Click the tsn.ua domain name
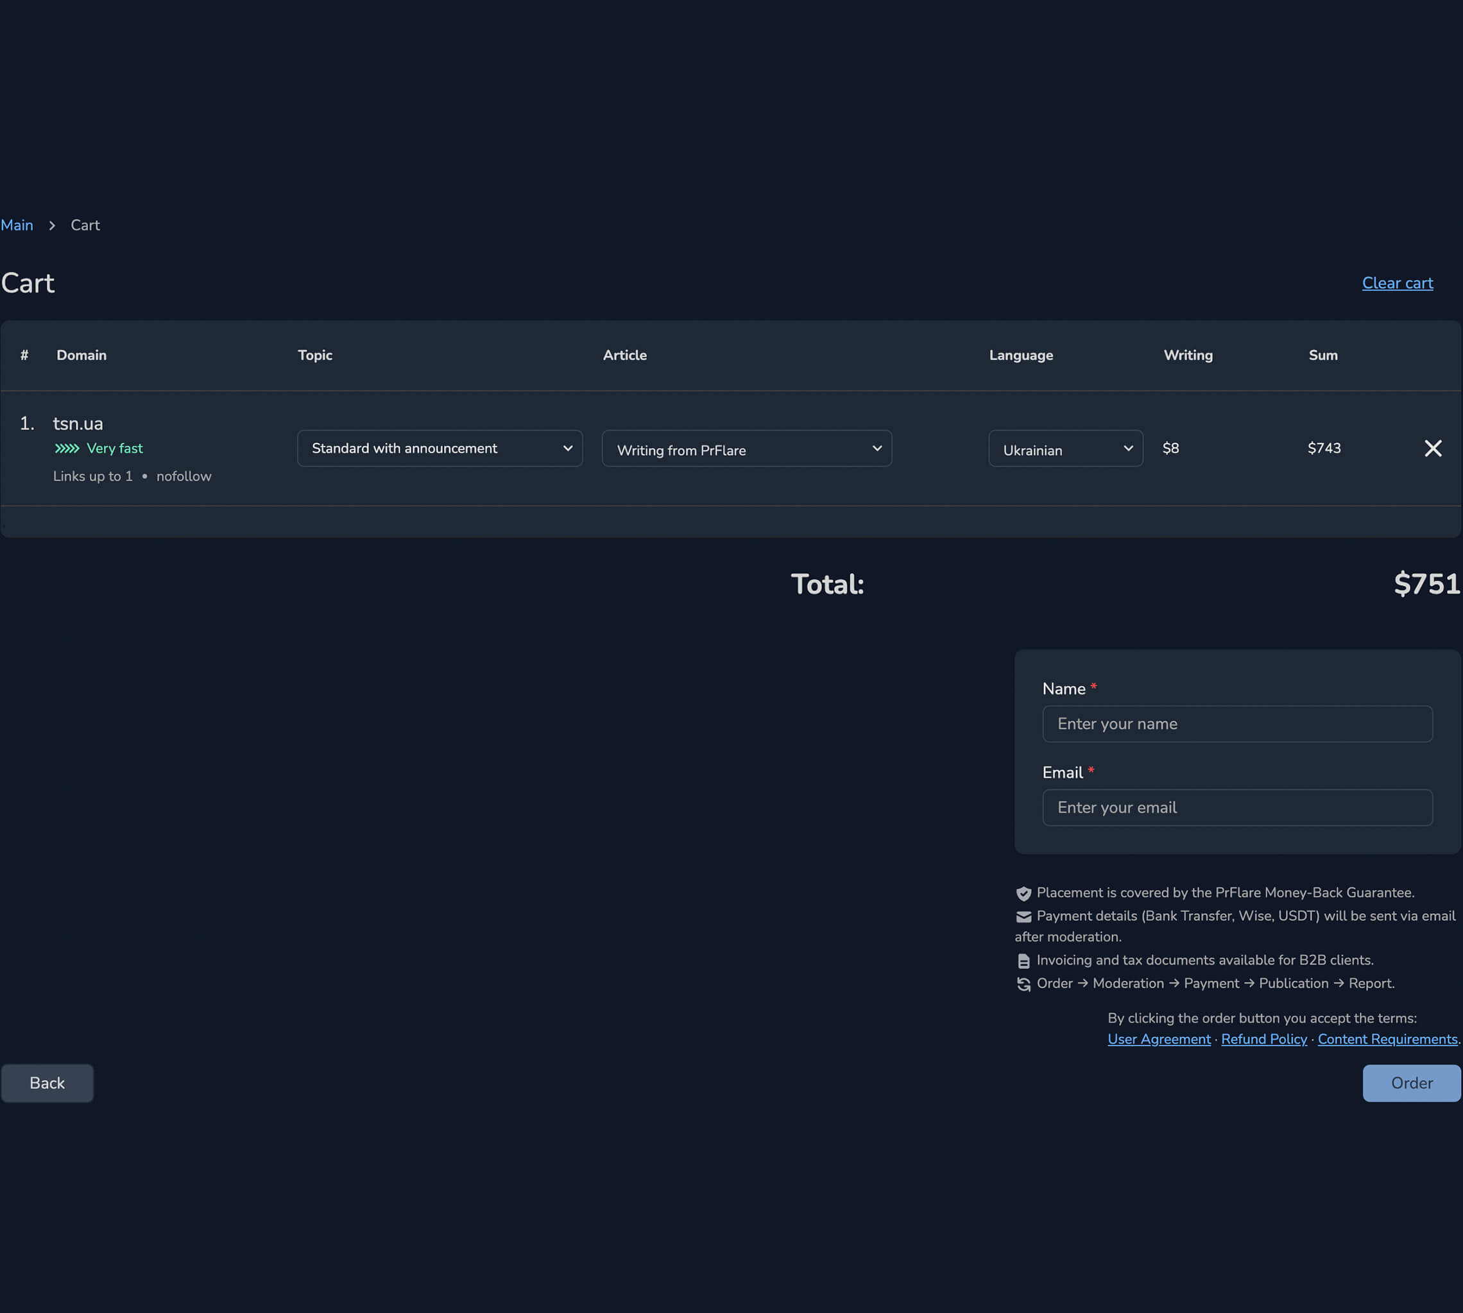This screenshot has width=1463, height=1313. pyautogui.click(x=78, y=424)
